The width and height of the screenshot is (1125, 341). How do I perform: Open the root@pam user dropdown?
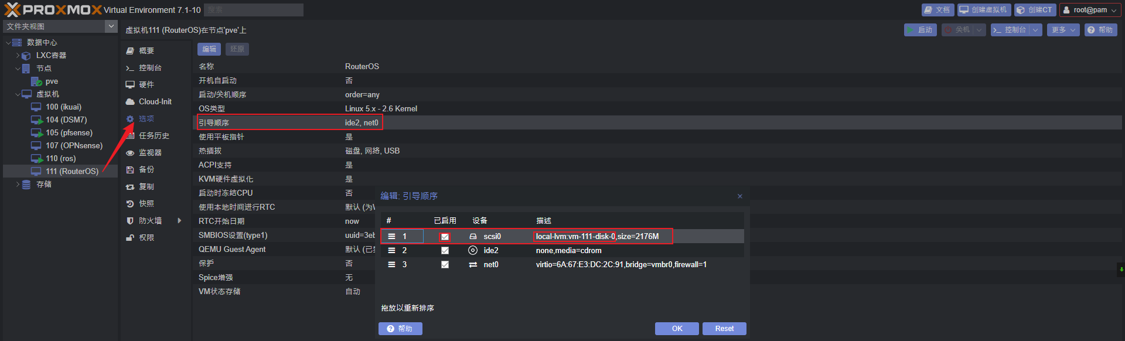[x=1090, y=10]
